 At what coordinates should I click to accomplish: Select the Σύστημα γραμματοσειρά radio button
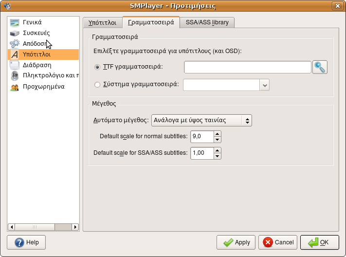point(97,85)
